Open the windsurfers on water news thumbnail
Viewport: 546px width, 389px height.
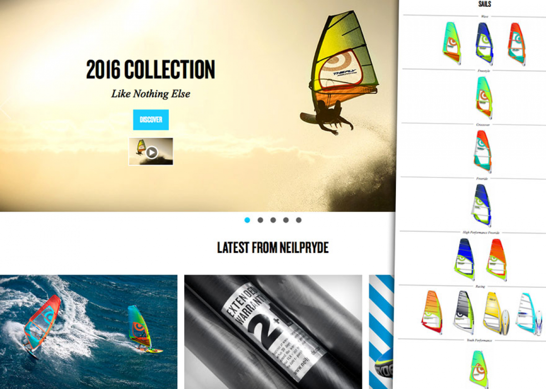89,332
